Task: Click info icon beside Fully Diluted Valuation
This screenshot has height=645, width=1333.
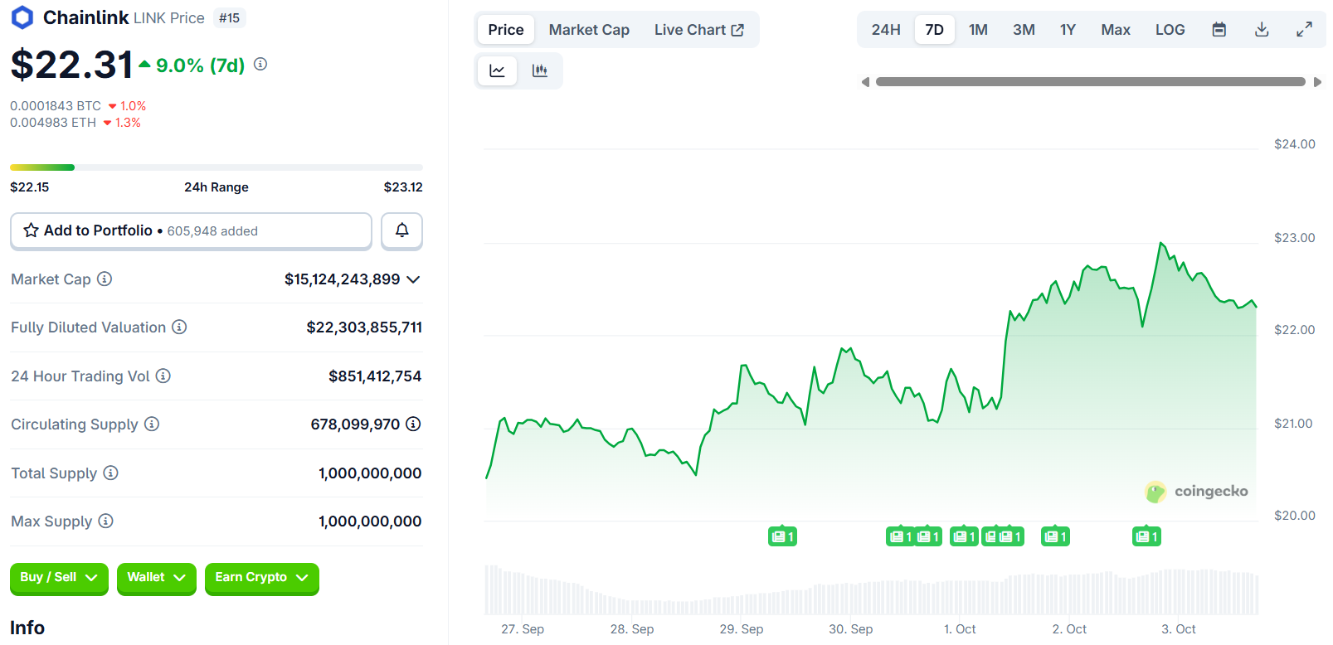Action: click(x=179, y=327)
